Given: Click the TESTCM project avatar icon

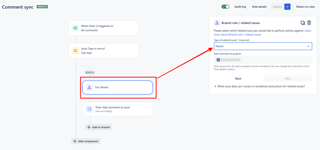Looking at the screenshot, I should [218, 60].
